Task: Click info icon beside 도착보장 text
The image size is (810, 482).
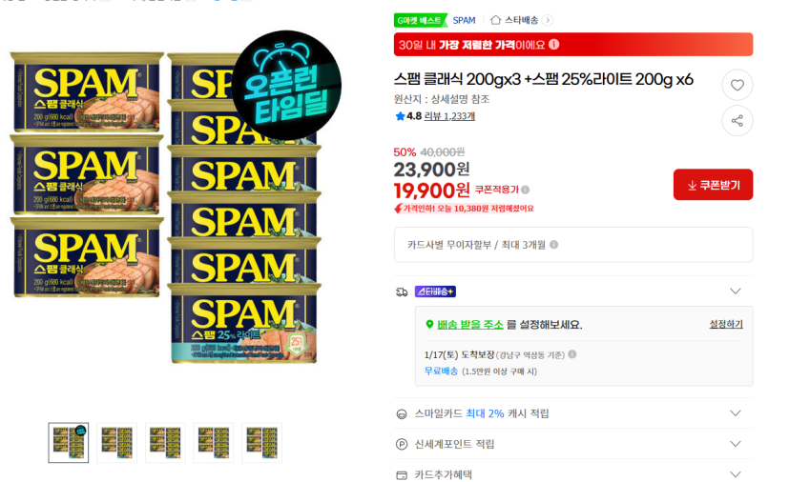Action: (x=572, y=354)
